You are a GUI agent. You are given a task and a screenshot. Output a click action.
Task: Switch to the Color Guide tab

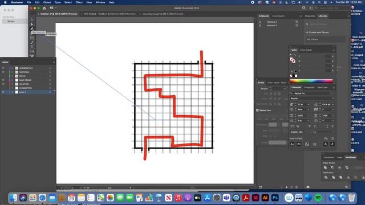306,50
